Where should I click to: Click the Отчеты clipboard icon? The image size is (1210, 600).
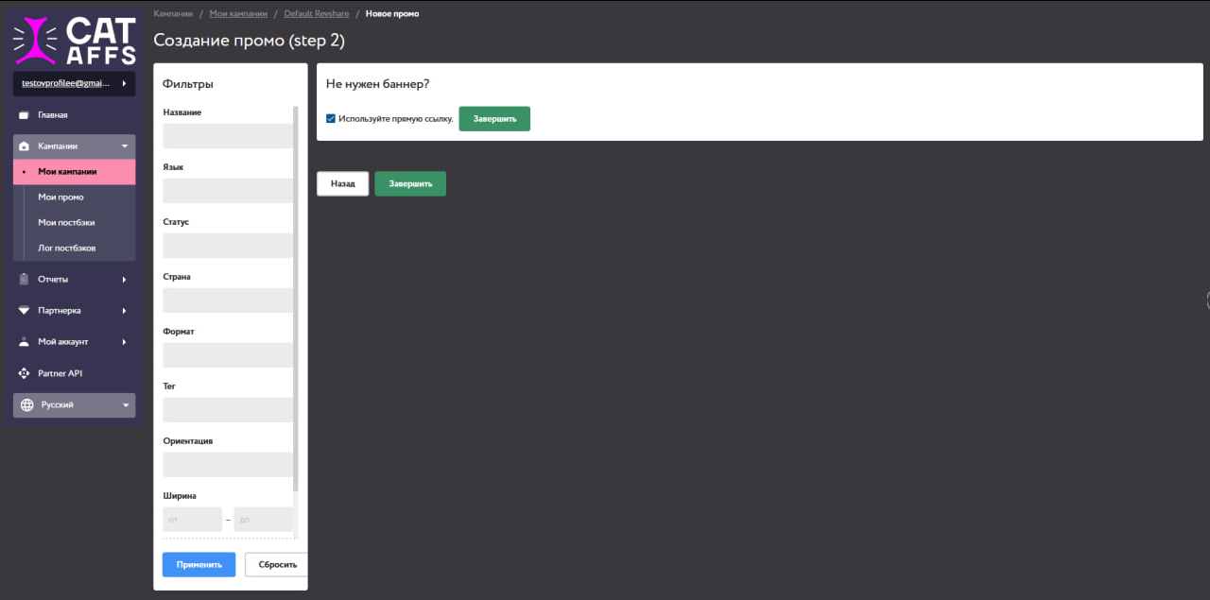pos(25,280)
